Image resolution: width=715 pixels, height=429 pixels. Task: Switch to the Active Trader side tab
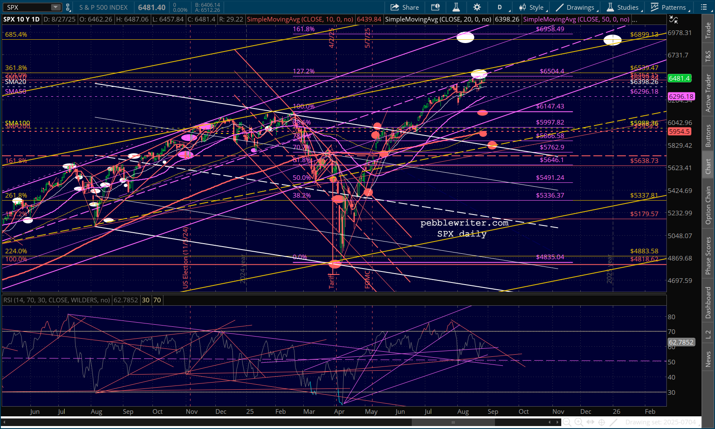click(708, 93)
